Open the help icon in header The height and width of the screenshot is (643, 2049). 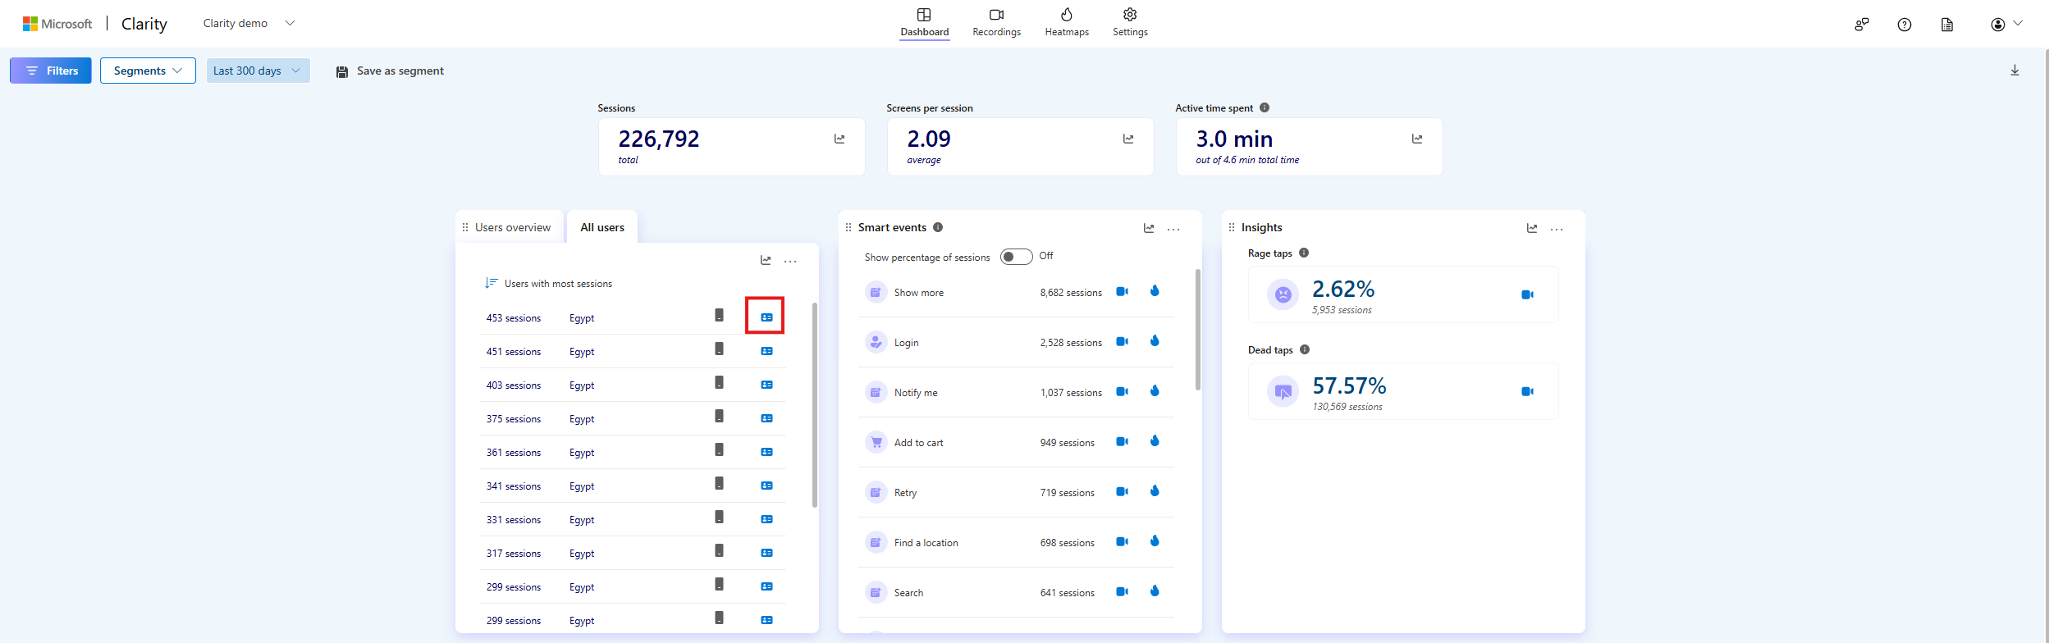pyautogui.click(x=1905, y=25)
